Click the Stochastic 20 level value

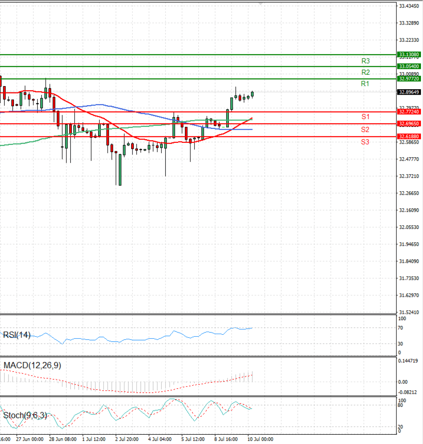point(400,427)
